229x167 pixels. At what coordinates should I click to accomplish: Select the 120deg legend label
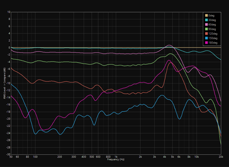[213, 34]
